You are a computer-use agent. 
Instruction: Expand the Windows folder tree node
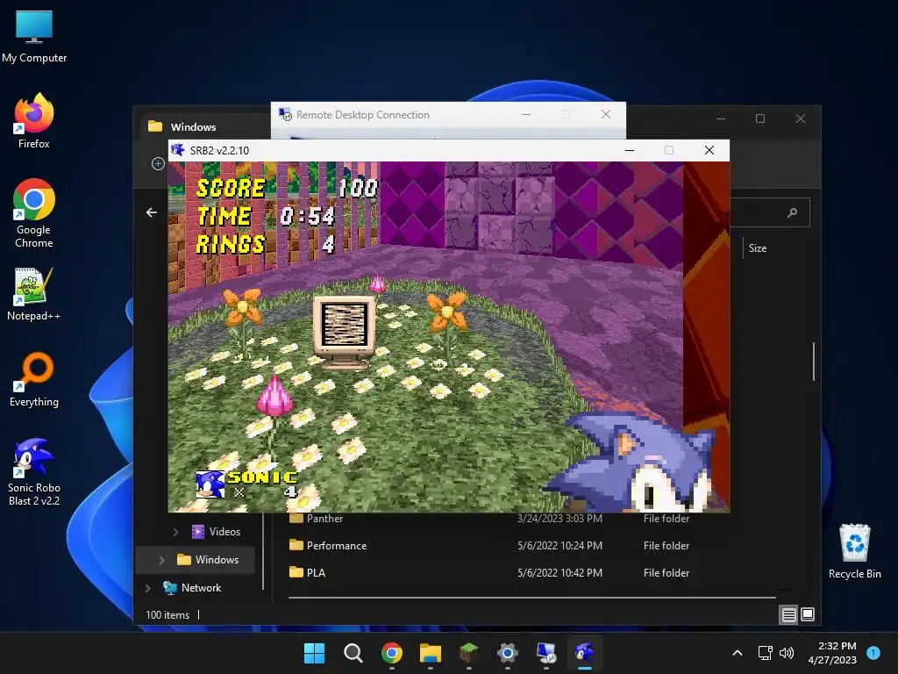pos(161,560)
